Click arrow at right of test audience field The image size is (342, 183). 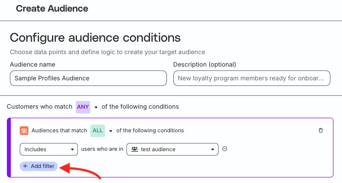[213, 149]
